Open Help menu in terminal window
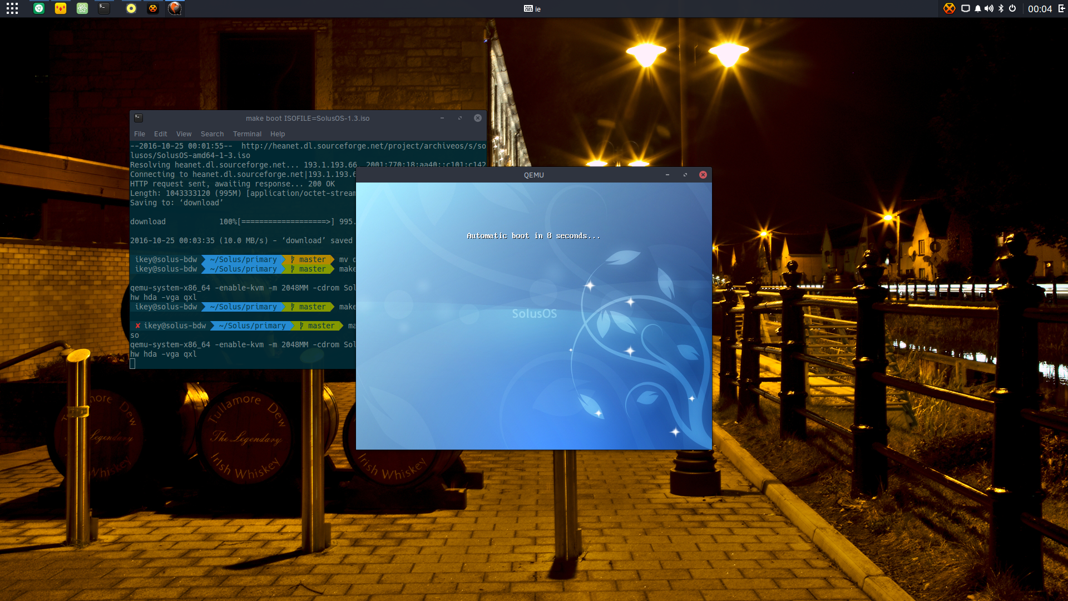This screenshot has height=601, width=1068. pos(278,134)
